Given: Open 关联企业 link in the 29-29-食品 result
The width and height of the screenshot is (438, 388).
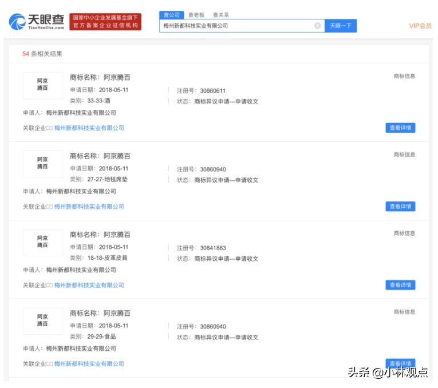Looking at the screenshot, I should pyautogui.click(x=89, y=364).
